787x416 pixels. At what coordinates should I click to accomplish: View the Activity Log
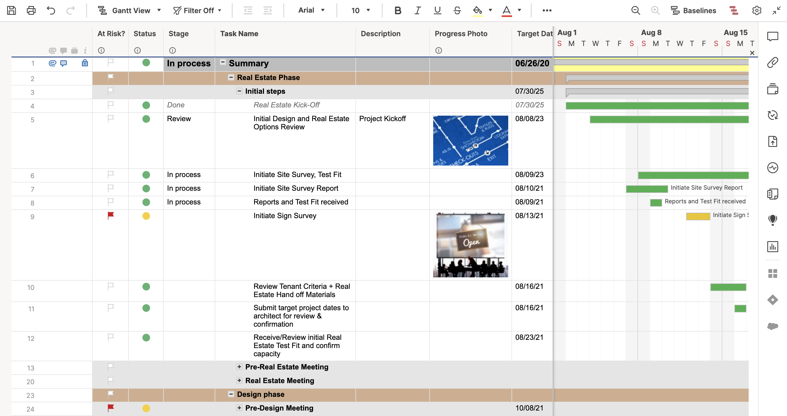point(774,167)
